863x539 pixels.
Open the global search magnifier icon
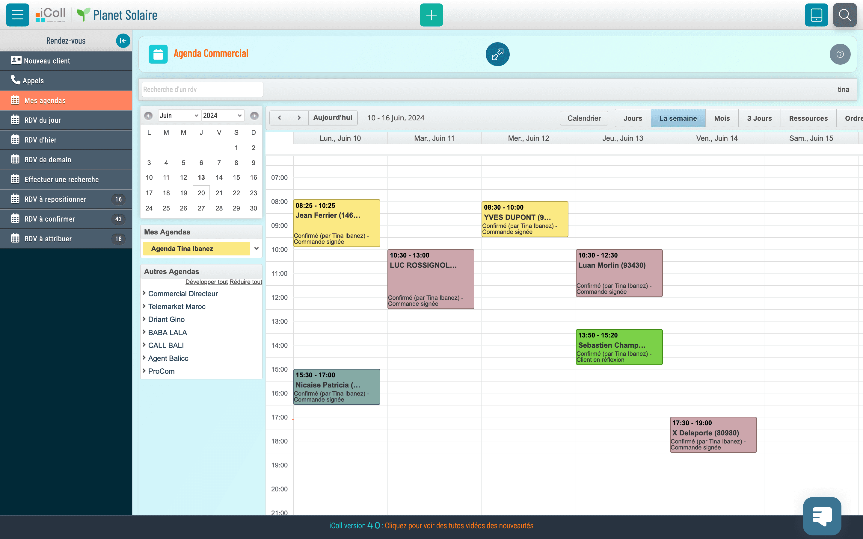[844, 15]
